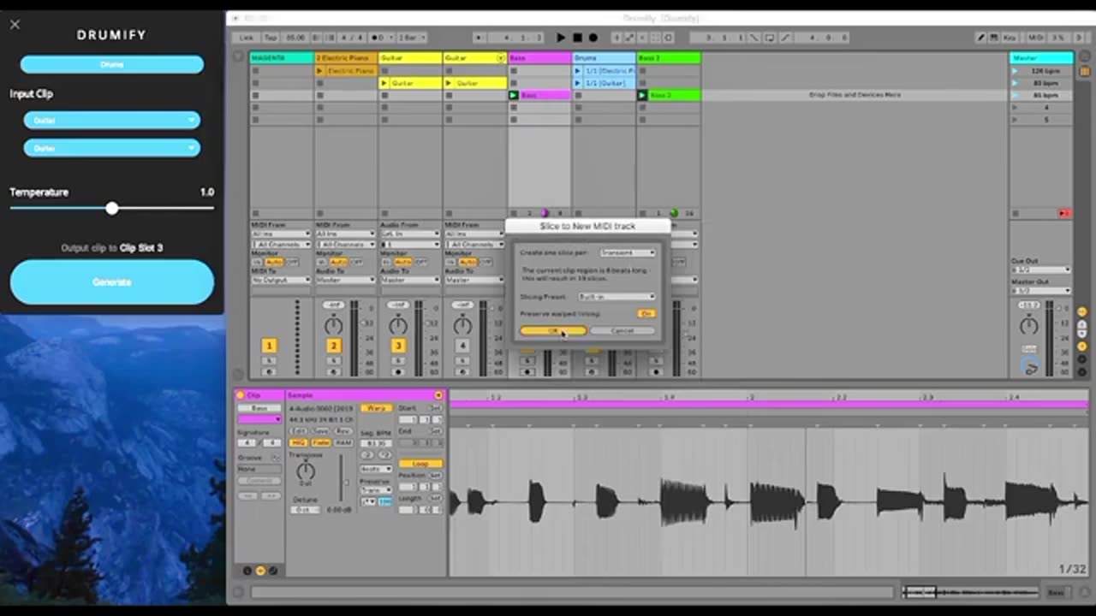Open the clip color chooser dropdown
The image size is (1096, 616).
pyautogui.click(x=259, y=420)
